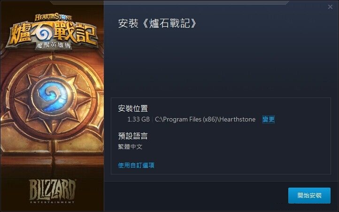Click the small swirl icon inside the 爐石戰記 logo
Screen dimensions: 339x212
point(45,34)
